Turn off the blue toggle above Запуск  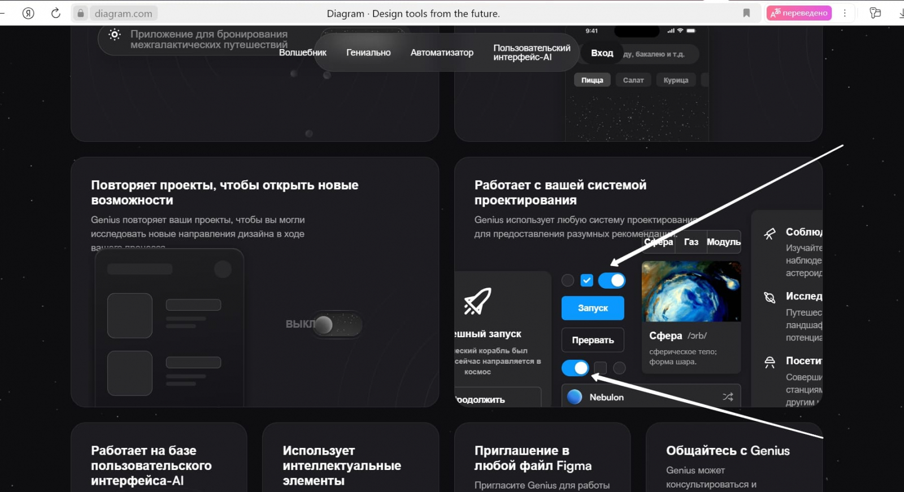point(612,280)
